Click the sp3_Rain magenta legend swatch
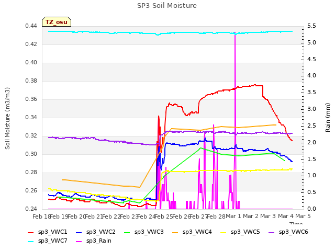This screenshot has width=335, height=251. pyautogui.click(x=79, y=242)
